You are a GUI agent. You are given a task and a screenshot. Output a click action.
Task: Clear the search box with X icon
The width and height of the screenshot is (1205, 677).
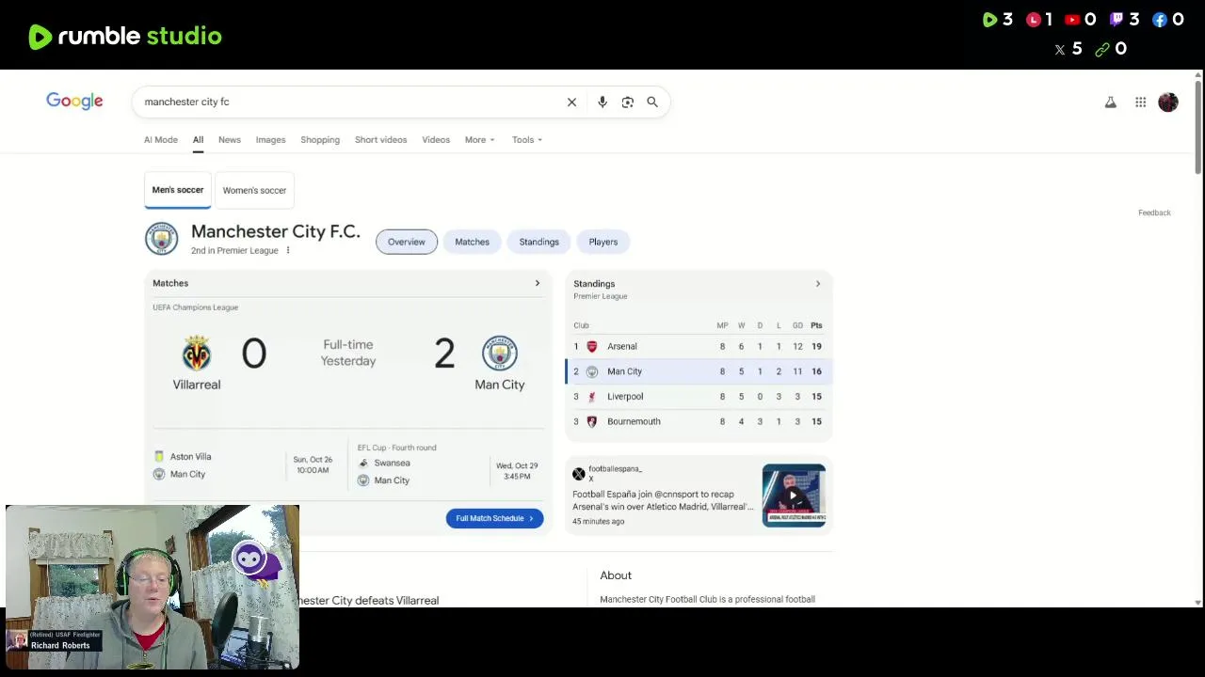pos(571,102)
